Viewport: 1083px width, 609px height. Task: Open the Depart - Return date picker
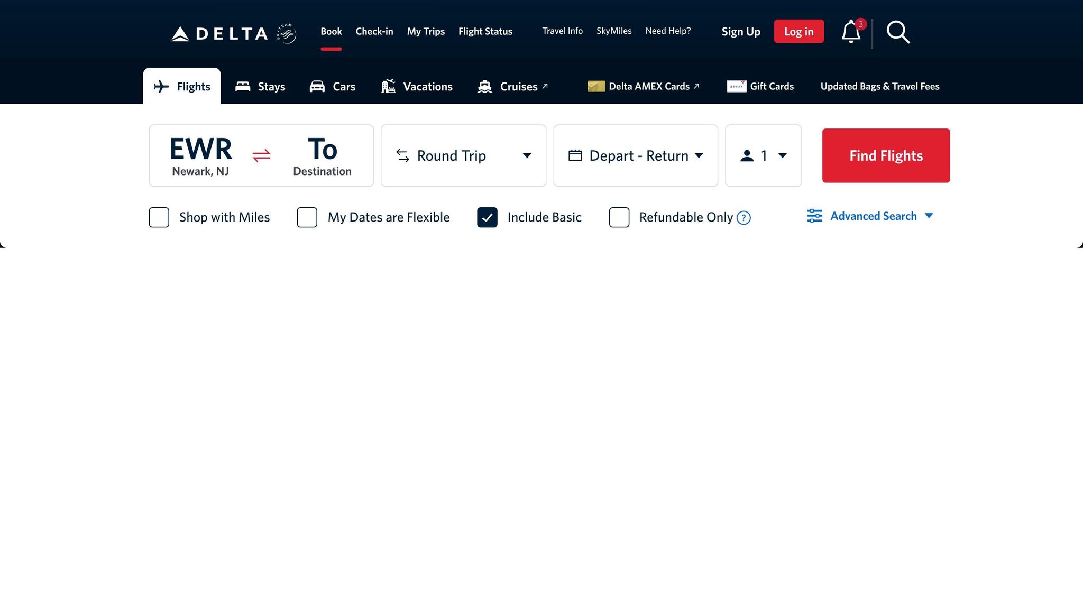click(x=636, y=155)
